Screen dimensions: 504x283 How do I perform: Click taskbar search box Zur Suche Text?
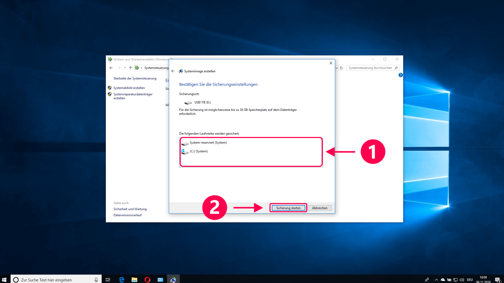[x=56, y=280]
